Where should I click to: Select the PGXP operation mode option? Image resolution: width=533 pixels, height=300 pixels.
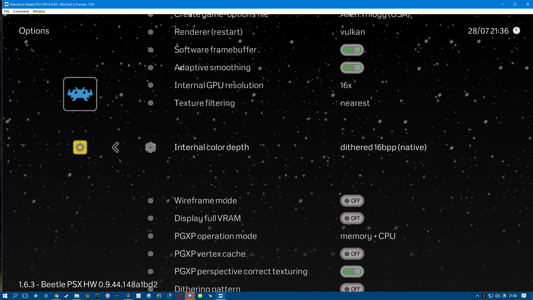click(216, 236)
